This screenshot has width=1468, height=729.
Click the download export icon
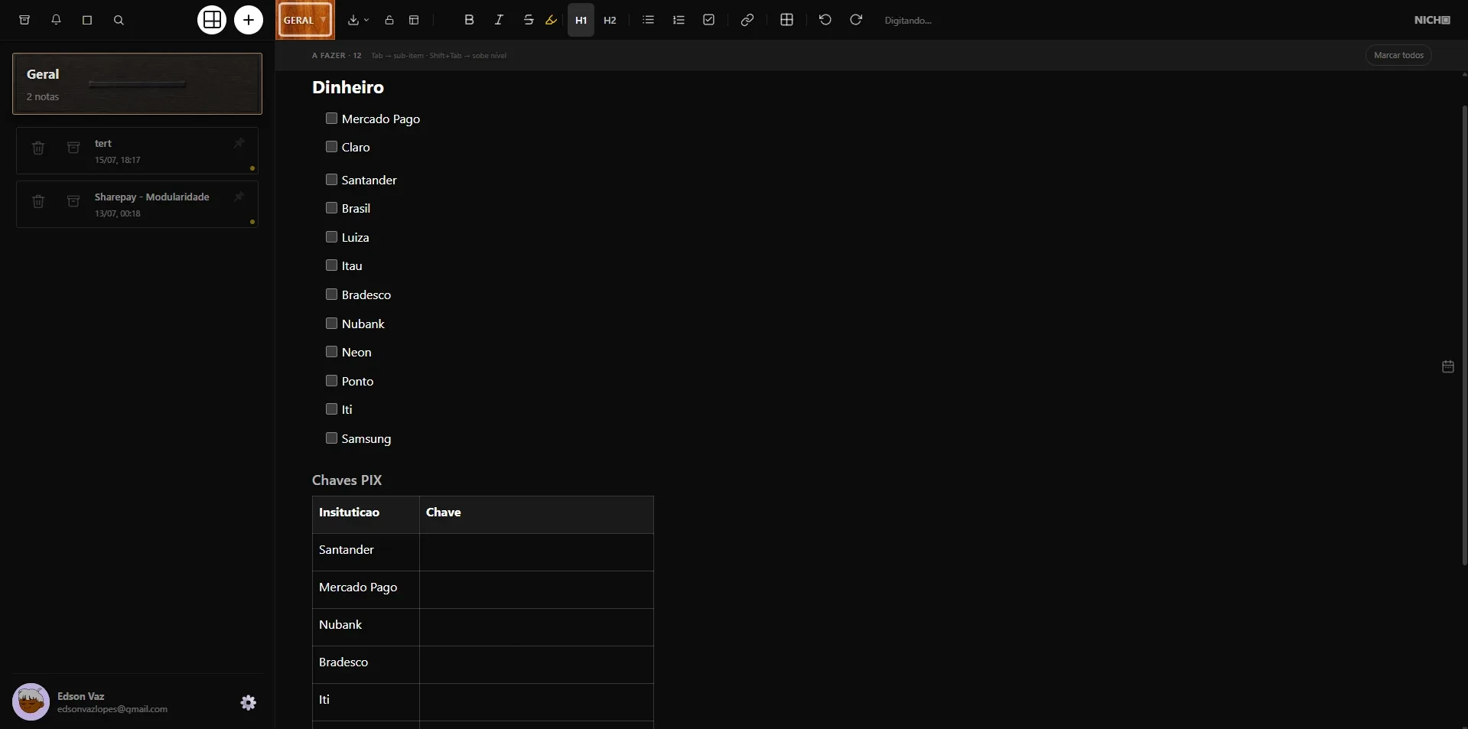coord(353,20)
